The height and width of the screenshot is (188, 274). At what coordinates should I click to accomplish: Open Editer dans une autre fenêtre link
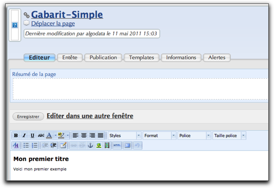pos(90,116)
